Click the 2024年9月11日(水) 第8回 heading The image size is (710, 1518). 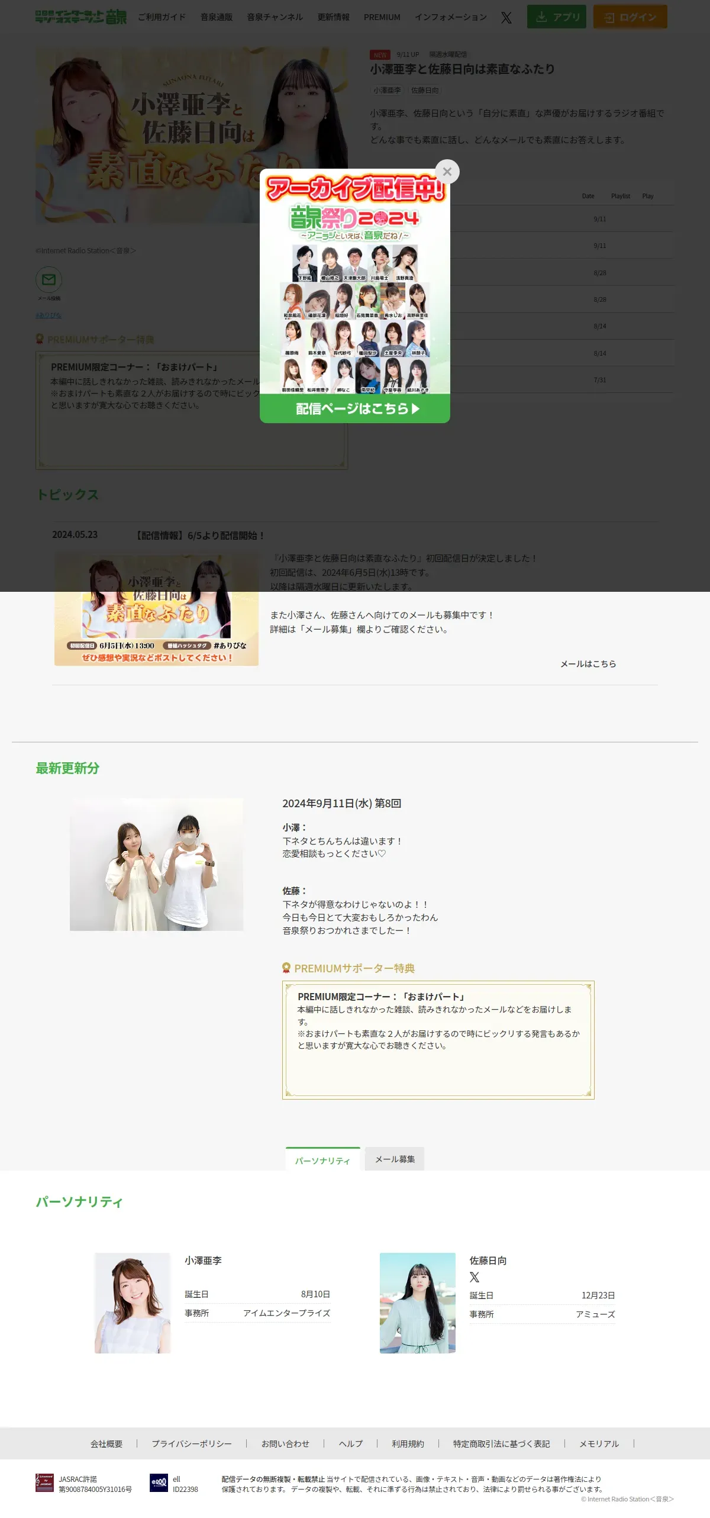click(342, 804)
